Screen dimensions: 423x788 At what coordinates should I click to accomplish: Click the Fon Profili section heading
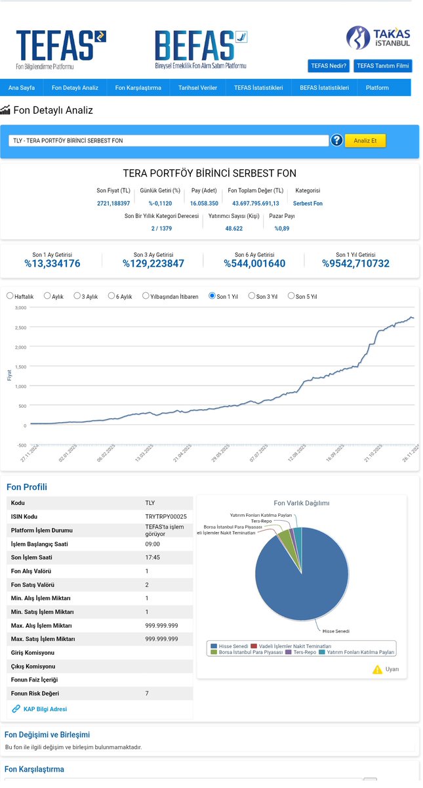click(x=27, y=487)
